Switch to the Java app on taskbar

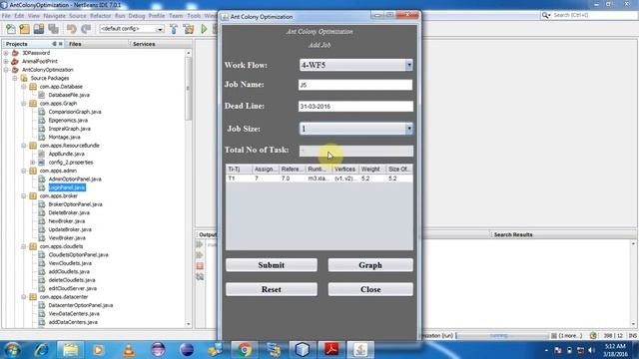(360, 350)
